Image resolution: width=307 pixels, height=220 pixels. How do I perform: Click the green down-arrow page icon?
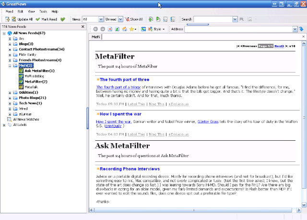[158, 19]
